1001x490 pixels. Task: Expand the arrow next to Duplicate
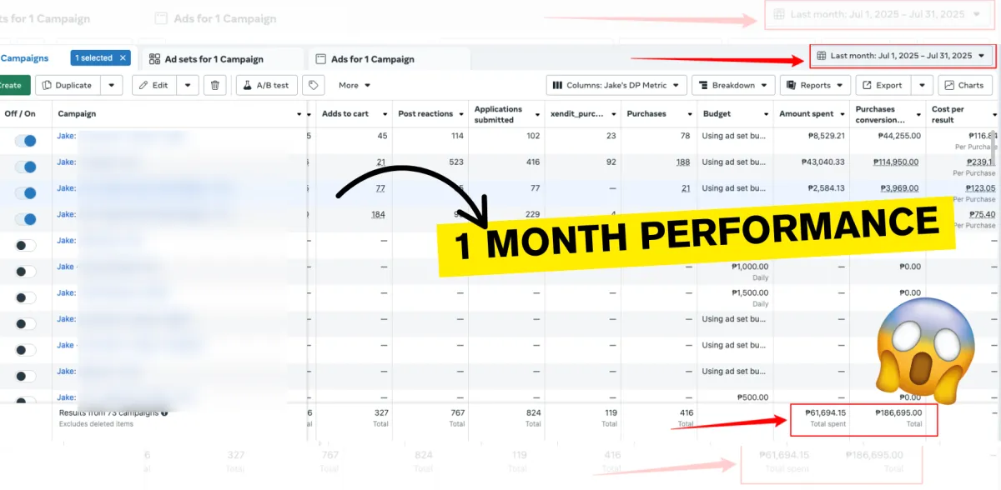113,85
